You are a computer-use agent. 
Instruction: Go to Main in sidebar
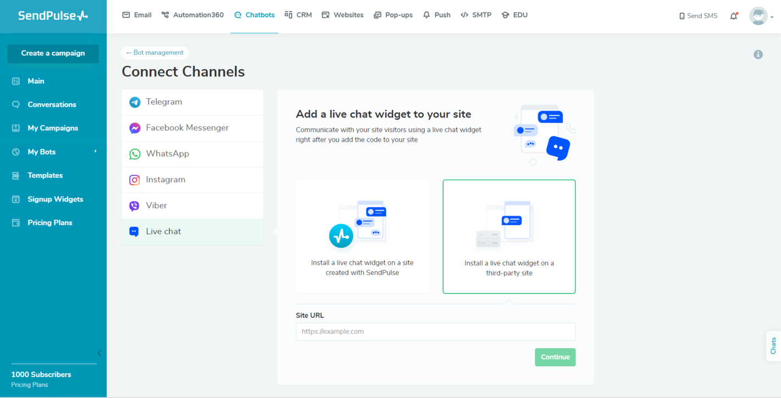click(36, 81)
